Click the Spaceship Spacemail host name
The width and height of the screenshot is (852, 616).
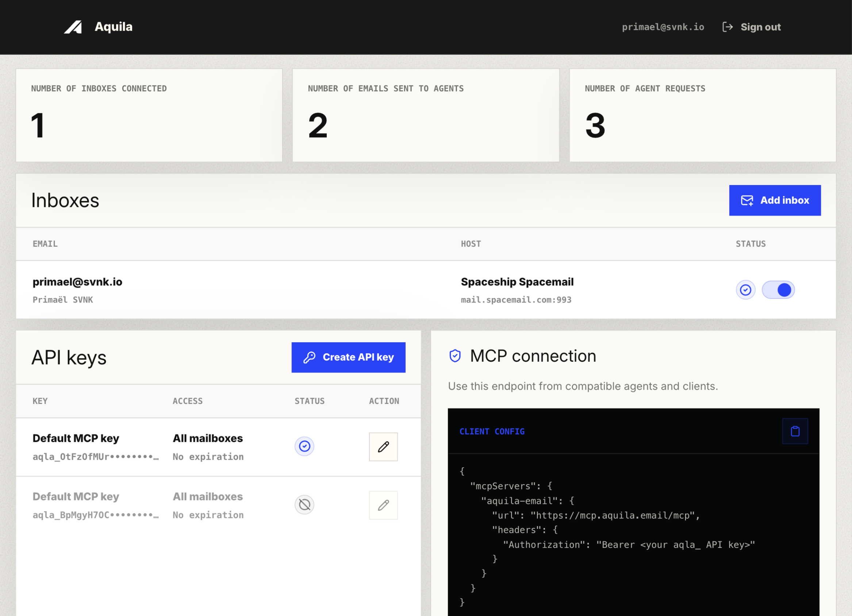click(x=517, y=282)
